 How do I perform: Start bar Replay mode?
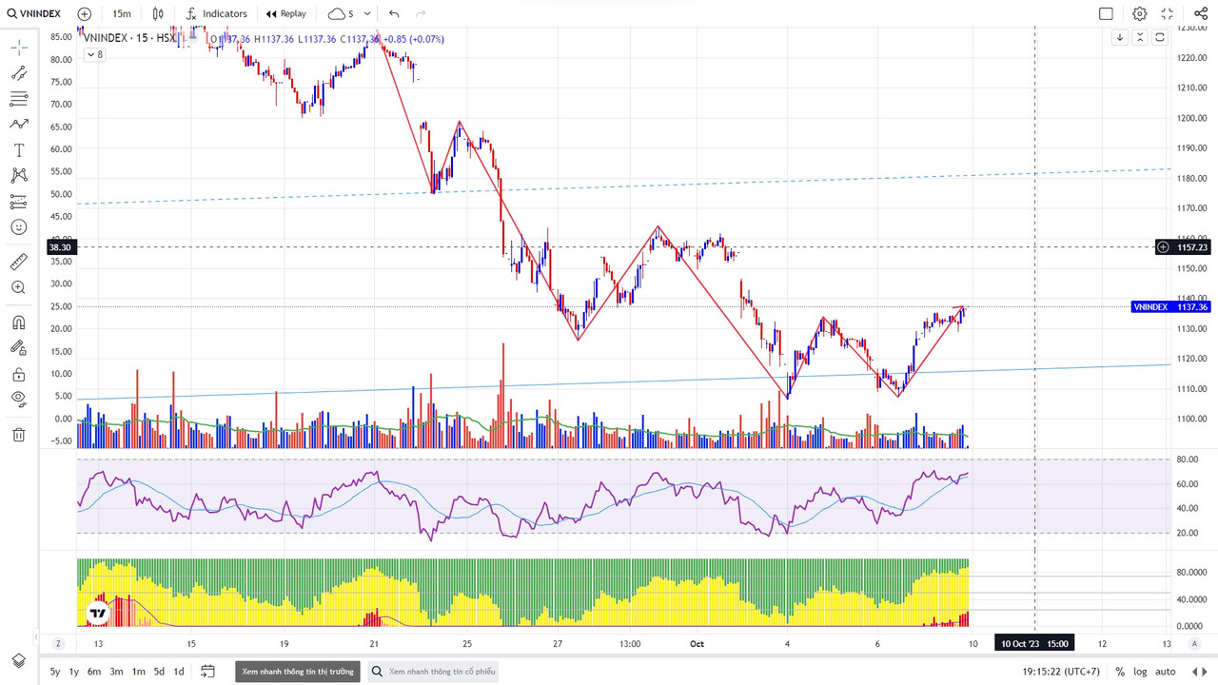(x=286, y=13)
